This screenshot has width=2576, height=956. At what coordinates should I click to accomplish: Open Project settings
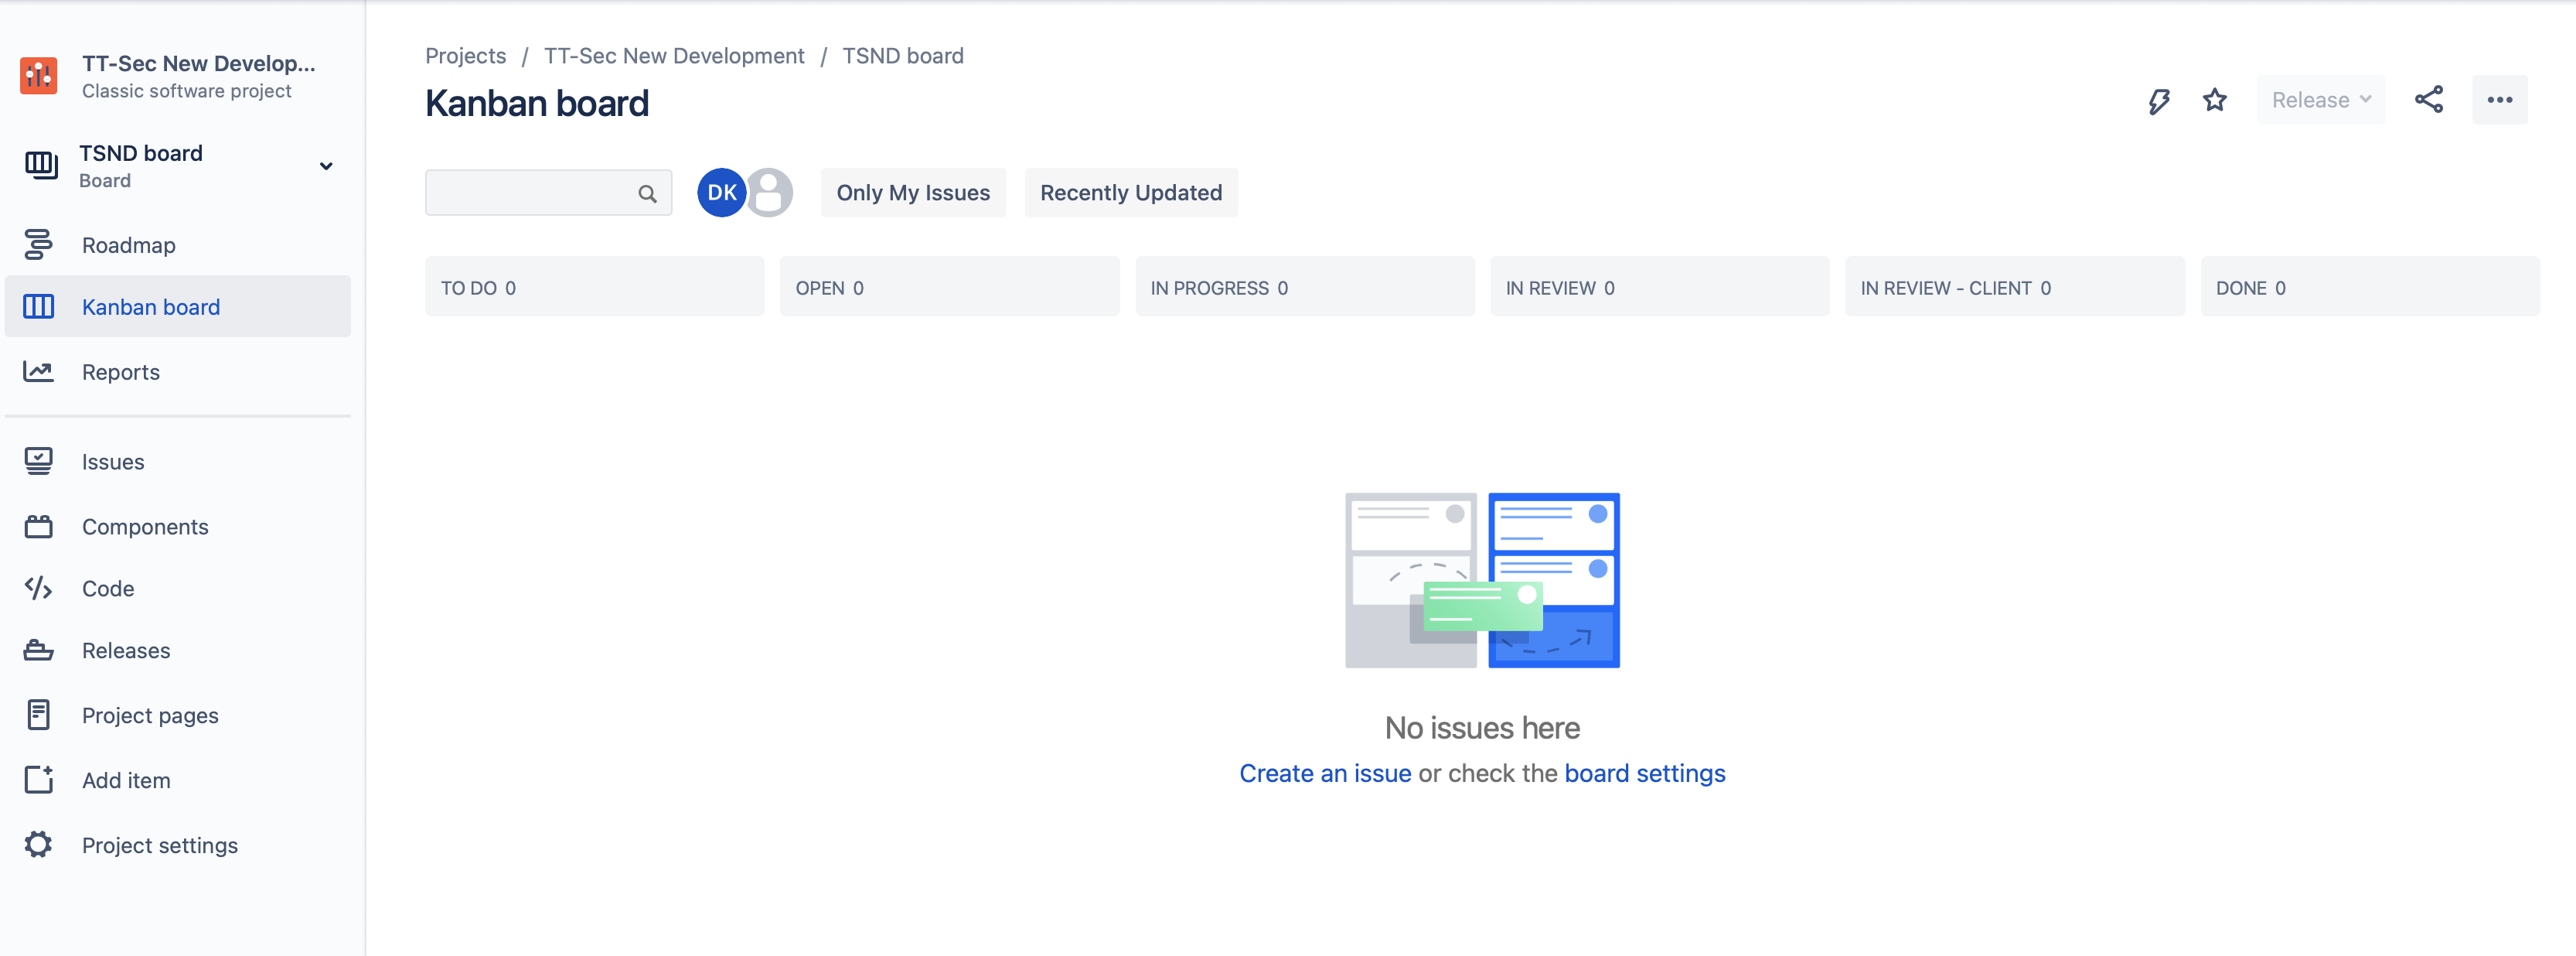click(x=159, y=845)
